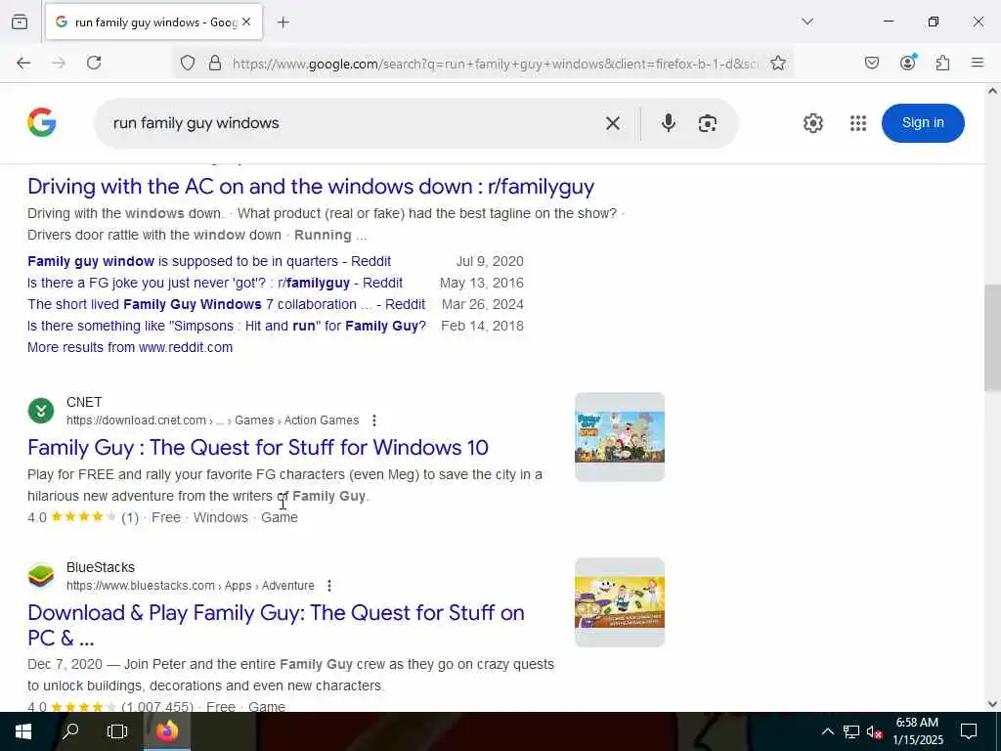
Task: Click the Sign in button
Action: (x=923, y=123)
